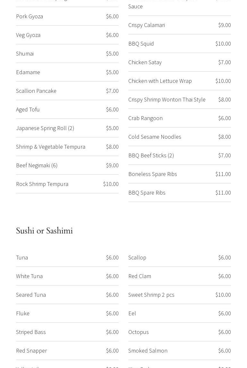The image size is (247, 368).
Task: Click the Smoked Salmon item
Action: (148, 351)
